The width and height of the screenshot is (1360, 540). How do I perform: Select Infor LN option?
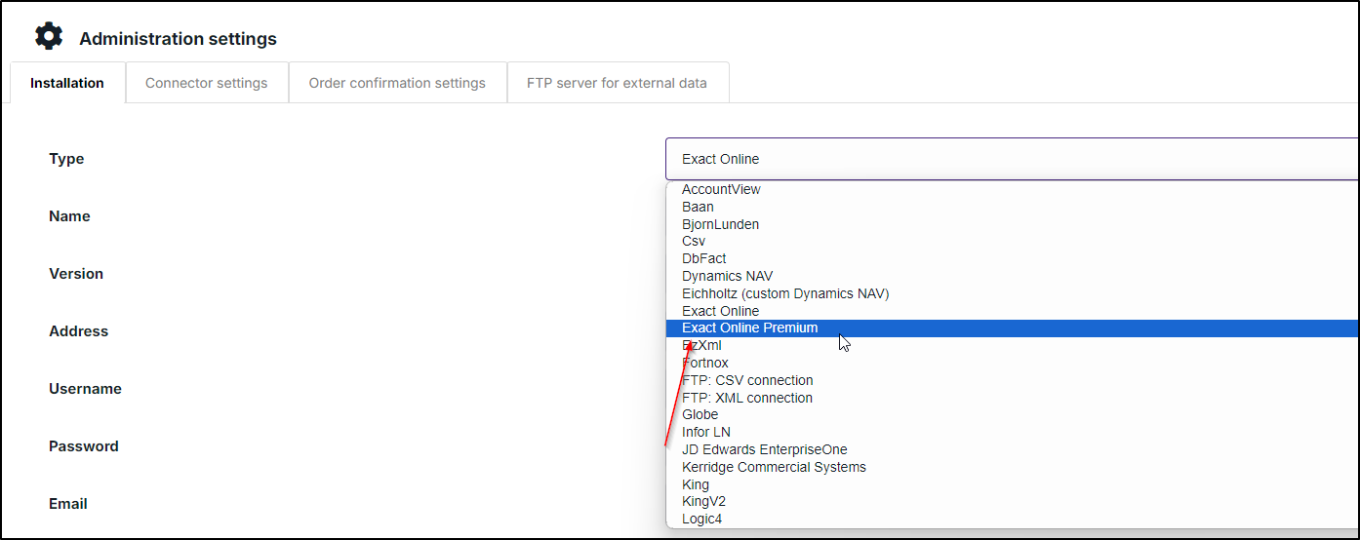pyautogui.click(x=1012, y=432)
